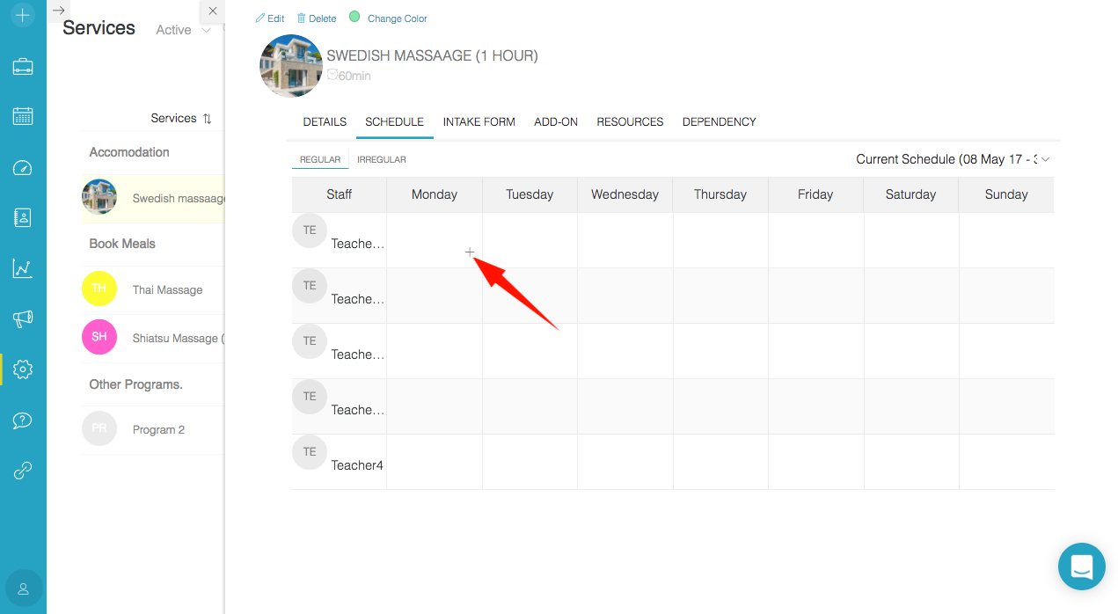Open the Active filter dropdown
Image resolution: width=1118 pixels, height=614 pixels.
[184, 30]
